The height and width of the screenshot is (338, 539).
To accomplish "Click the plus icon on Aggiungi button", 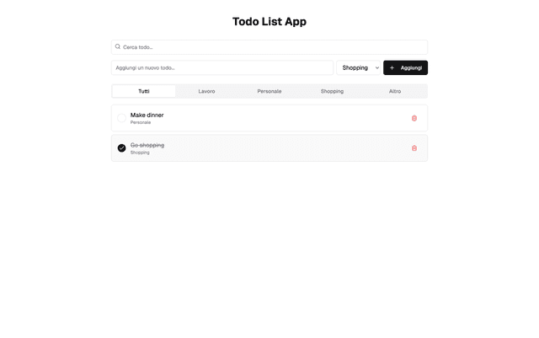I will tap(392, 67).
